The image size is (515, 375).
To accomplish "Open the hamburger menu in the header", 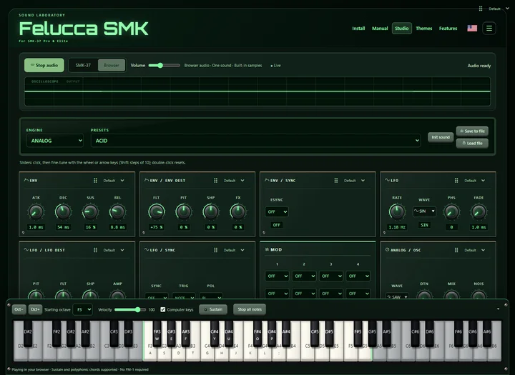I will pos(489,29).
